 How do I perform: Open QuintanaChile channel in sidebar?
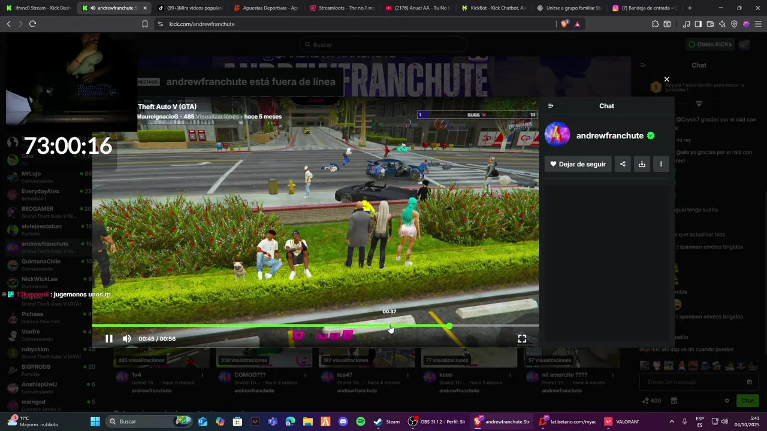[x=48, y=264]
